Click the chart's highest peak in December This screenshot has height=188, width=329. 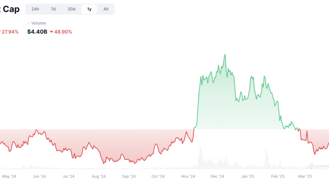[x=225, y=55]
